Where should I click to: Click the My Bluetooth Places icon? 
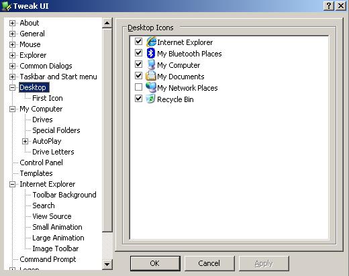(151, 53)
